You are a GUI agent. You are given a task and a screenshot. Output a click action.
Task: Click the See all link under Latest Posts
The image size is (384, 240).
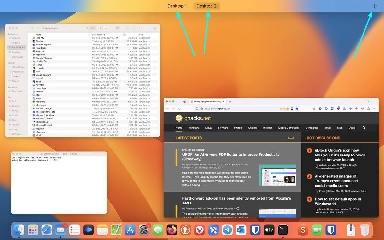click(291, 138)
